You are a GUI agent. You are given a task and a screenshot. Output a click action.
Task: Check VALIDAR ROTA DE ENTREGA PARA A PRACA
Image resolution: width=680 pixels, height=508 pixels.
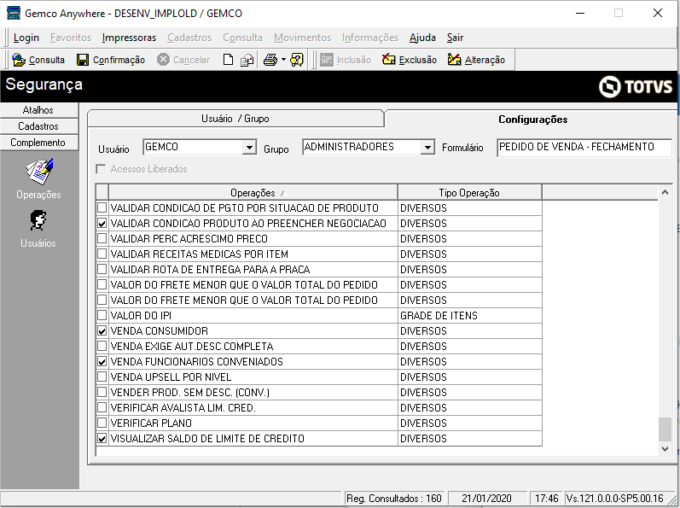[102, 270]
